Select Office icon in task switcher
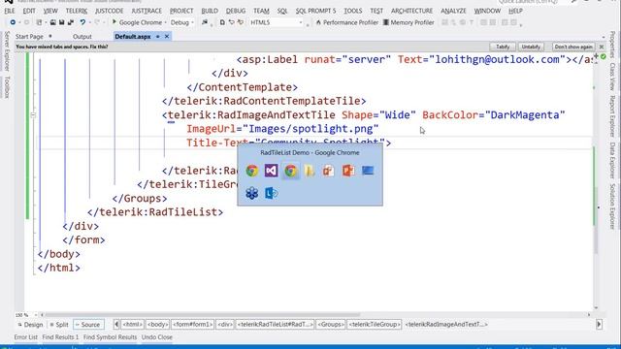621x349 pixels. [x=329, y=171]
